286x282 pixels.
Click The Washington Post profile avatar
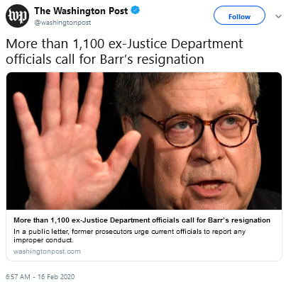(x=17, y=16)
